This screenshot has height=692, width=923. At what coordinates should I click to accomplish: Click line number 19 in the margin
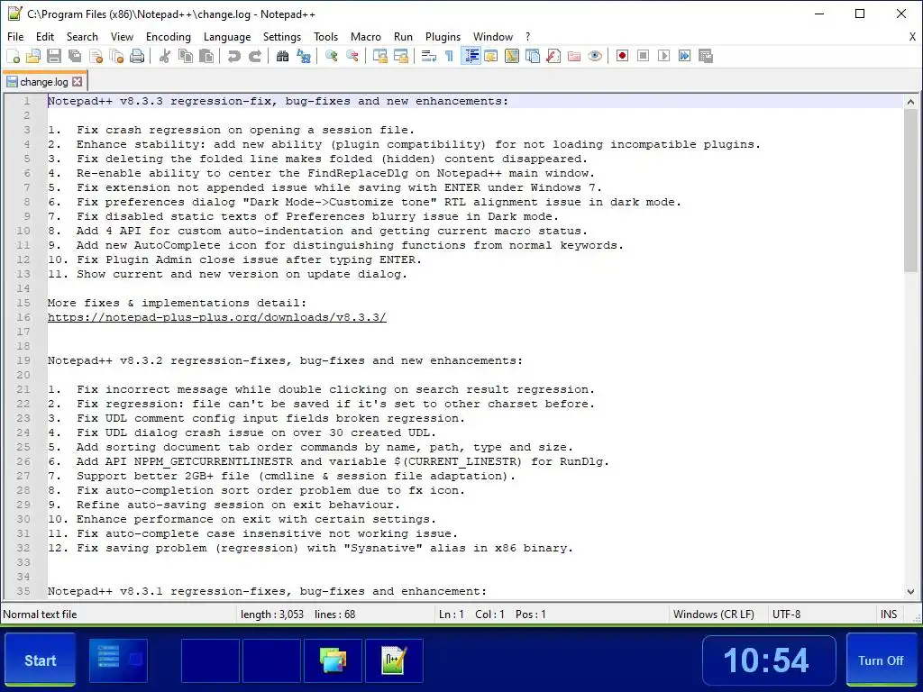coord(23,360)
